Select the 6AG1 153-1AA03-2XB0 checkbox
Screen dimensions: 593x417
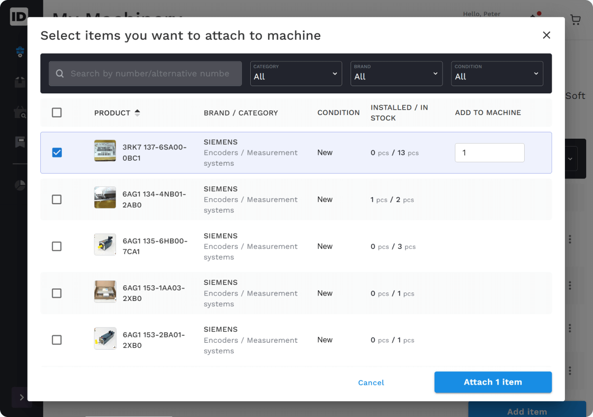(57, 293)
